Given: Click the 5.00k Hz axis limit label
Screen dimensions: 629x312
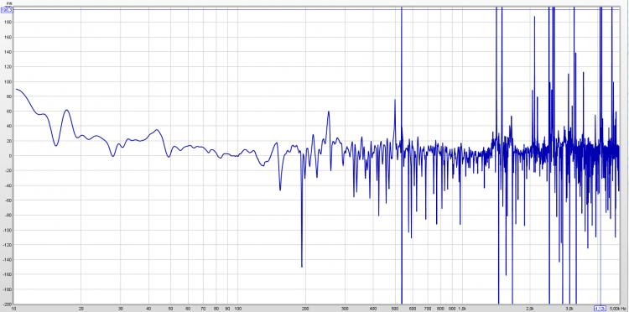Looking at the screenshot, I should (619, 308).
